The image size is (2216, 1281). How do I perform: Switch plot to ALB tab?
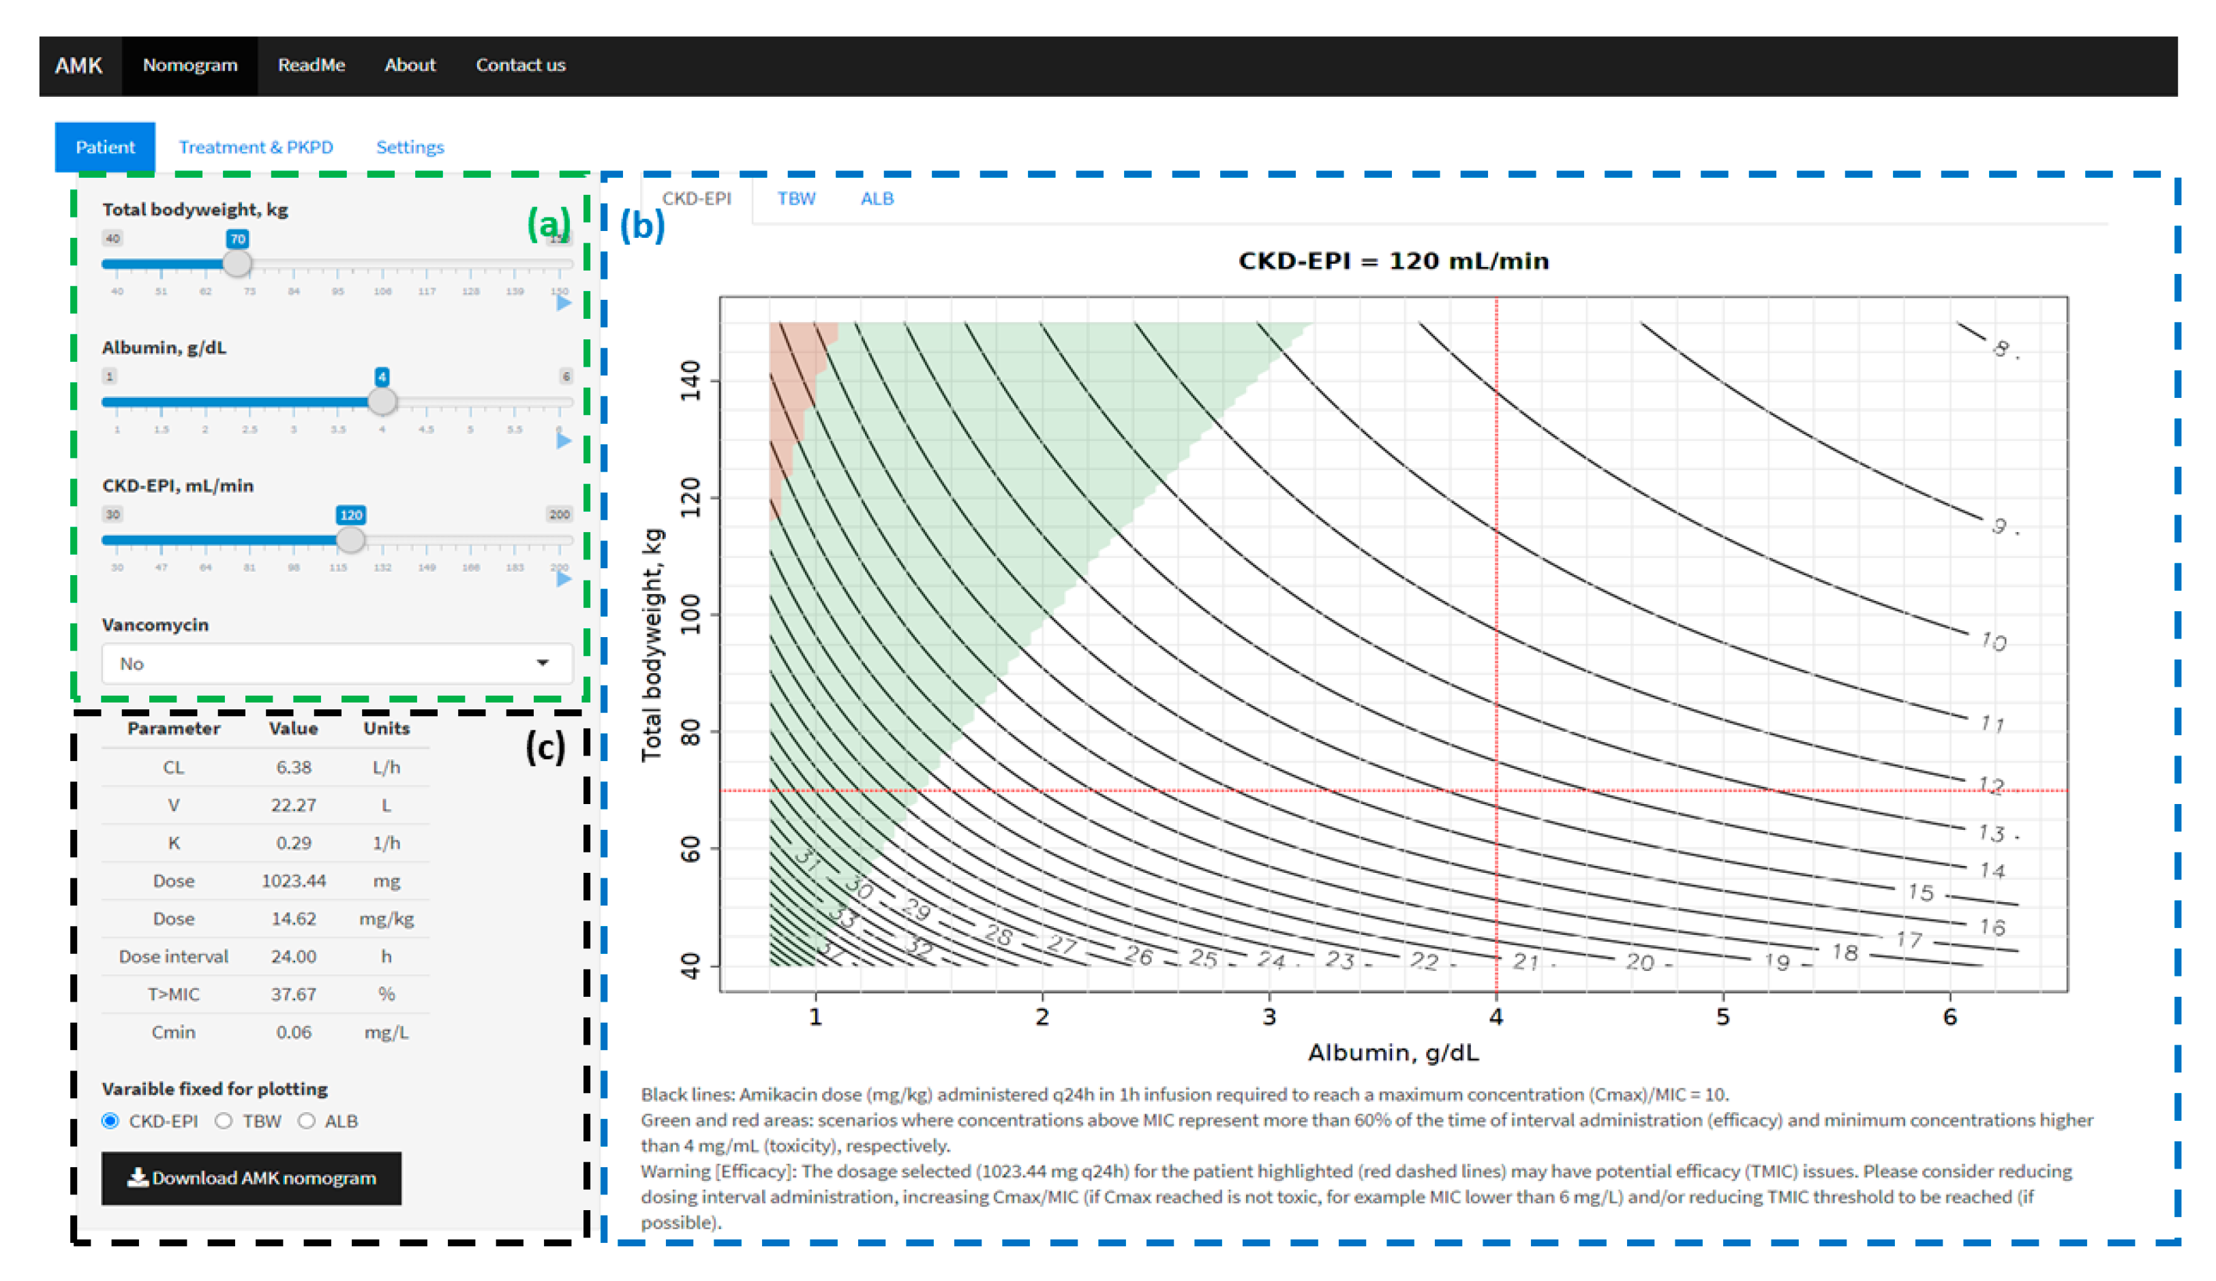[x=877, y=199]
